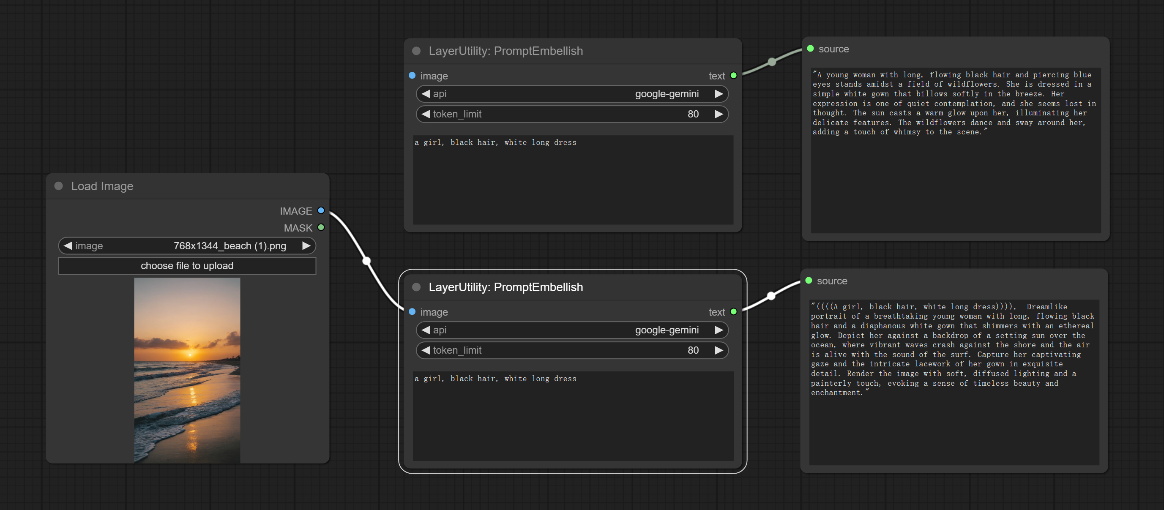Click the bottom source node input port
Screen dimensions: 1164x510
pyautogui.click(x=809, y=281)
